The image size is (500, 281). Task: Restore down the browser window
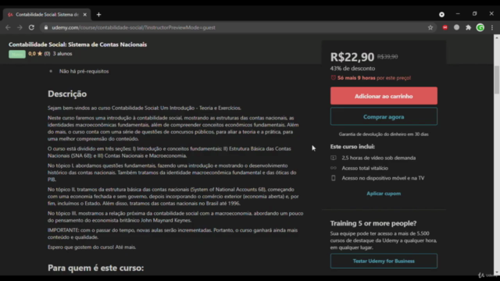[x=474, y=14]
